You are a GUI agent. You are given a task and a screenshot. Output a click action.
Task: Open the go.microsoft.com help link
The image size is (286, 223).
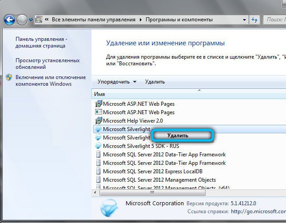coord(258,211)
